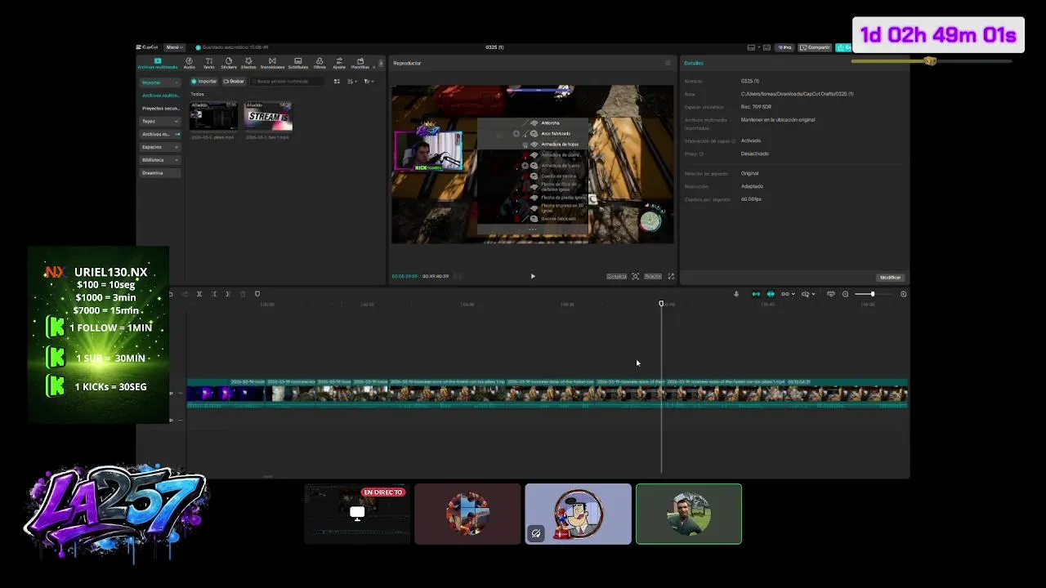Viewport: 1046px width, 588px height.
Task: Open the Plantillas panel icon
Action: (x=360, y=63)
